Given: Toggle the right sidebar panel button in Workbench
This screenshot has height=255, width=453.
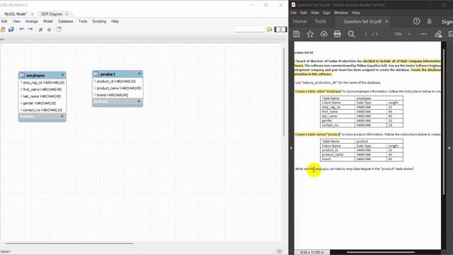Looking at the screenshot, I should (x=284, y=30).
